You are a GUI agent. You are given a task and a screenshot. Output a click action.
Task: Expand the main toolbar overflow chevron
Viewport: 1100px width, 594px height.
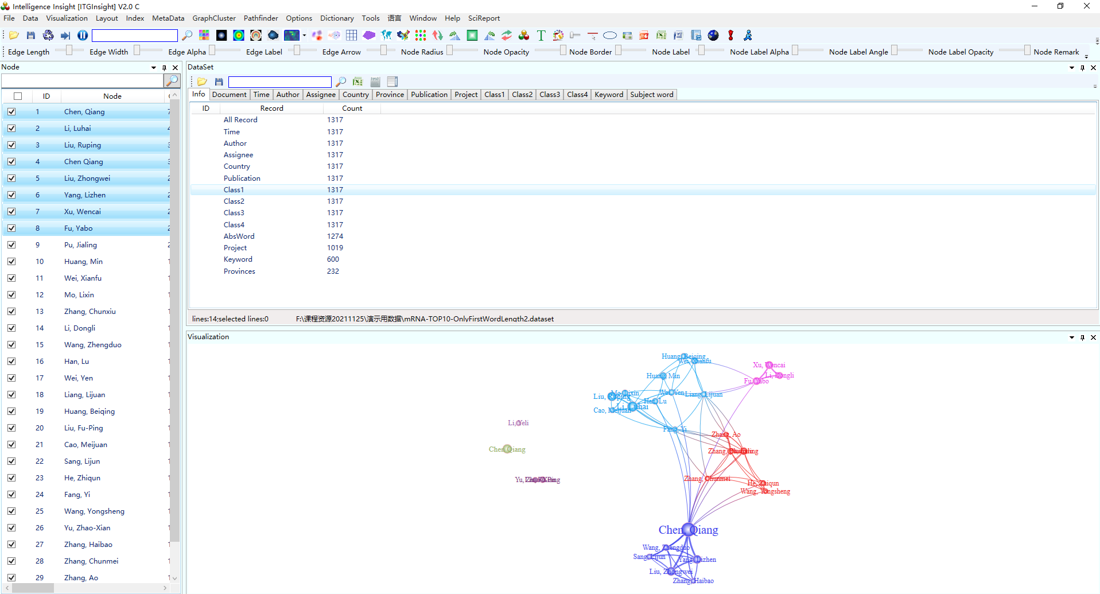[1097, 40]
